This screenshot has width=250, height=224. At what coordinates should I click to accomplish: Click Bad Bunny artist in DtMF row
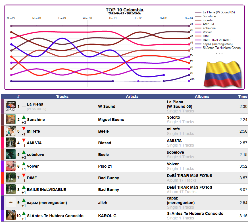[x=109, y=178]
